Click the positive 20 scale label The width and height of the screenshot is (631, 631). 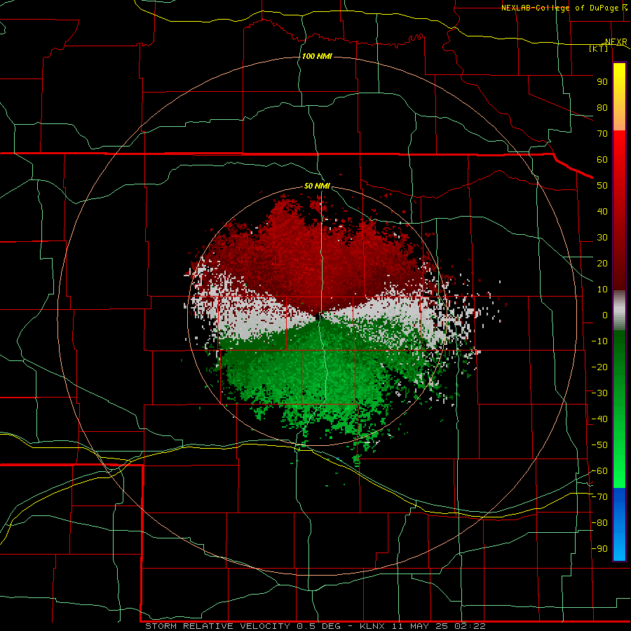[x=602, y=264]
